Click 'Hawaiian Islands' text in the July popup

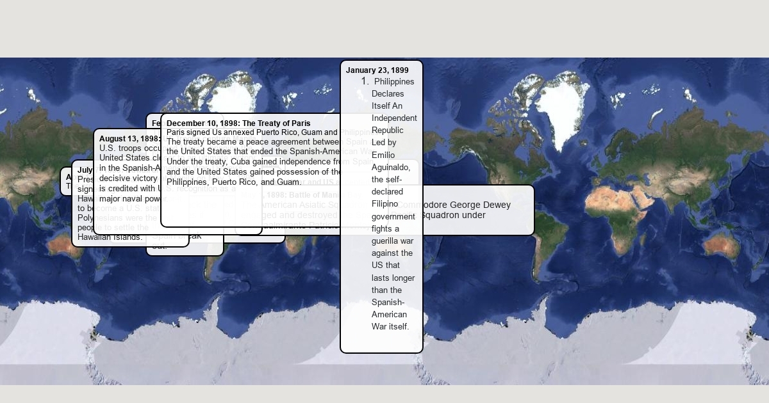coord(118,237)
